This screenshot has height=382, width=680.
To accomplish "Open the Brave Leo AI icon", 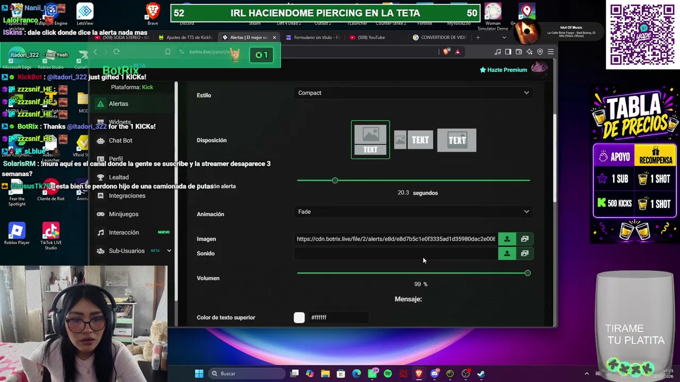I will point(530,51).
